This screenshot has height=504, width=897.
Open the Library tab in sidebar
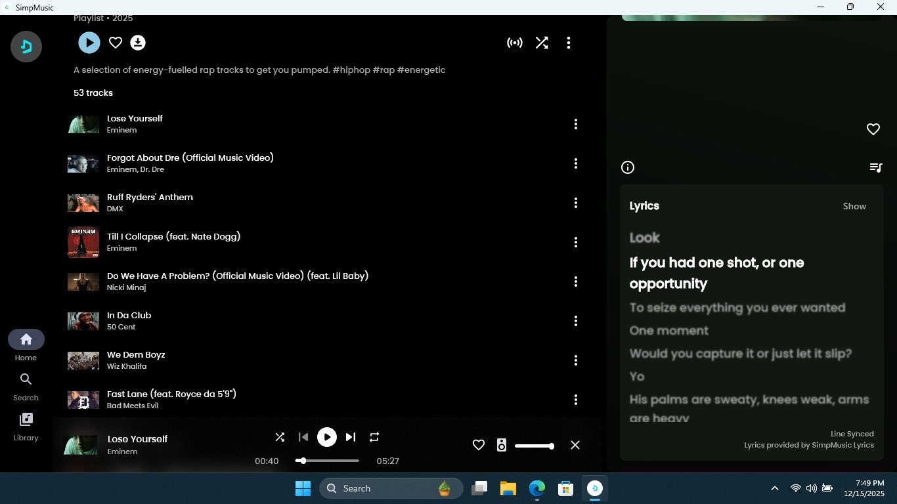coord(26,426)
